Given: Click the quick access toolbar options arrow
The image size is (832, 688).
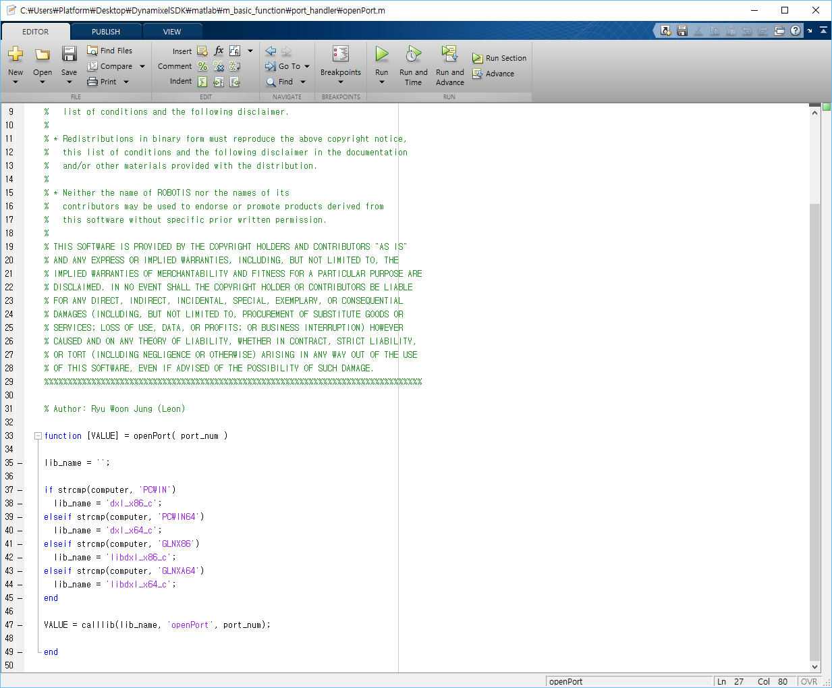Looking at the screenshot, I should tap(810, 30).
